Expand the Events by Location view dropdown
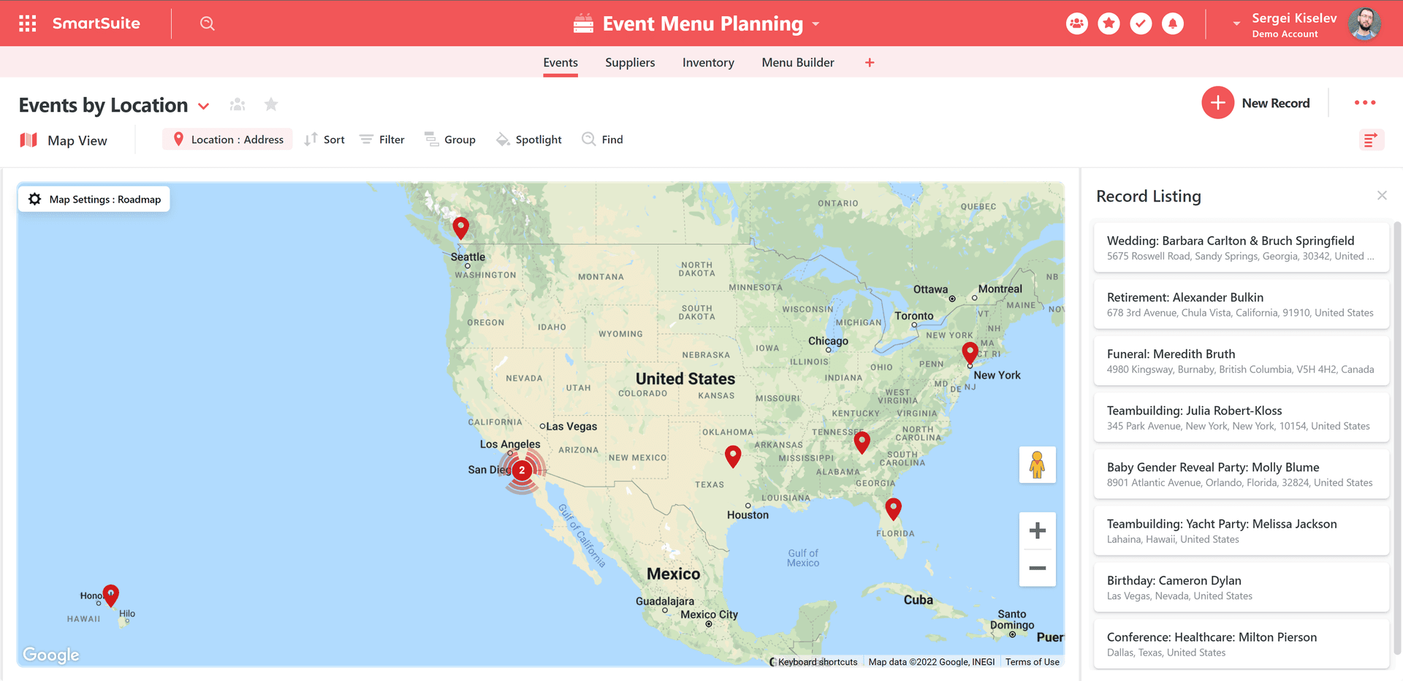Viewport: 1403px width, 681px height. 204,106
